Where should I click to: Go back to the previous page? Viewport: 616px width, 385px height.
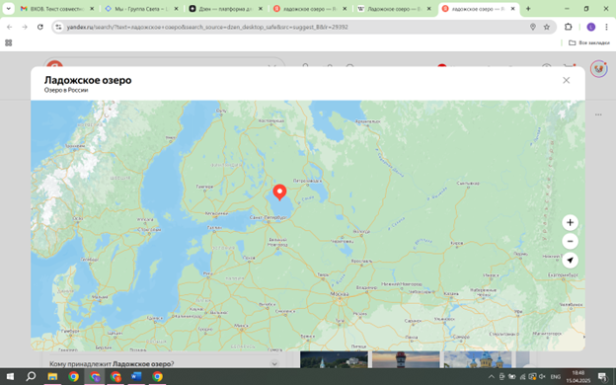click(10, 27)
